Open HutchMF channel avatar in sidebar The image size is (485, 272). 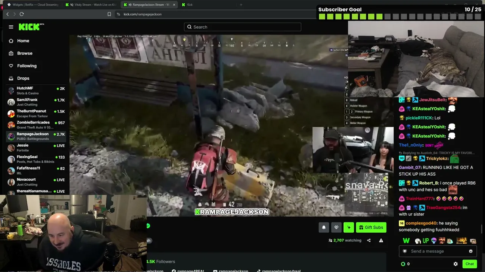pyautogui.click(x=11, y=91)
